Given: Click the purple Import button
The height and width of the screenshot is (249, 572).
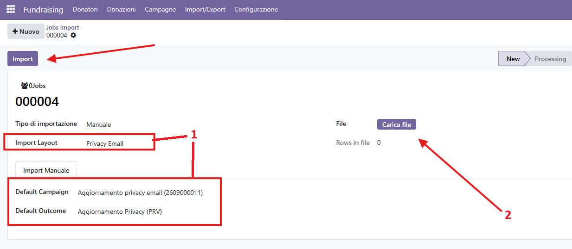Looking at the screenshot, I should pyautogui.click(x=23, y=59).
